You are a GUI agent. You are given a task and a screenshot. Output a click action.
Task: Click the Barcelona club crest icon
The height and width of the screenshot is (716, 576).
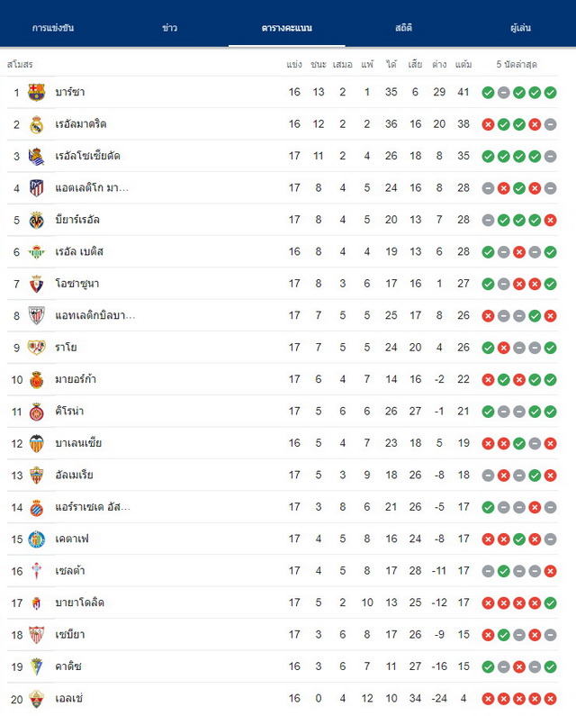click(x=37, y=92)
